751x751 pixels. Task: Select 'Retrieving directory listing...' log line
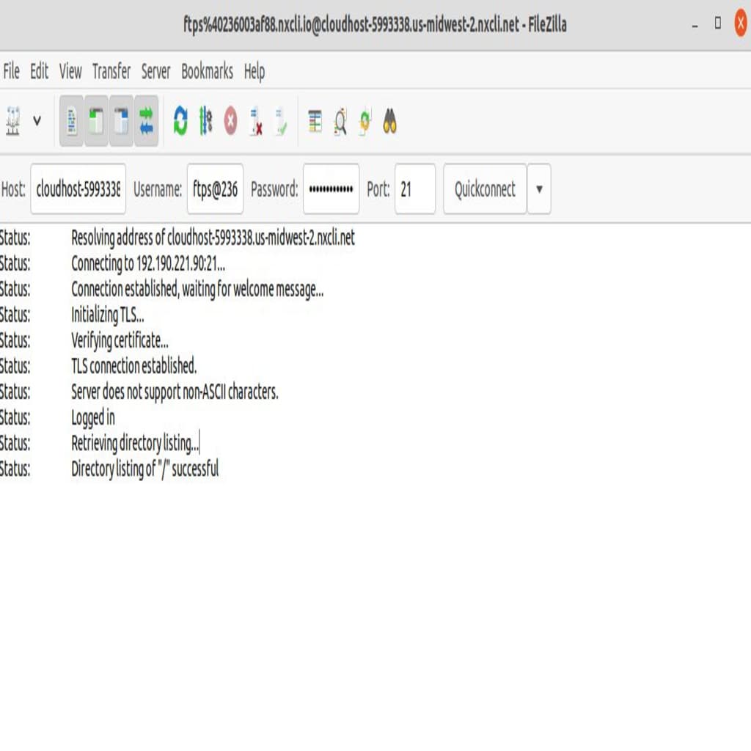pyautogui.click(x=135, y=443)
